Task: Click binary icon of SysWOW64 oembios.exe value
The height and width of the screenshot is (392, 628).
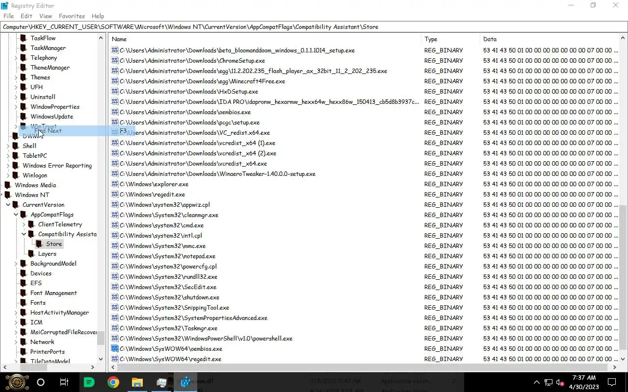Action: tap(115, 349)
